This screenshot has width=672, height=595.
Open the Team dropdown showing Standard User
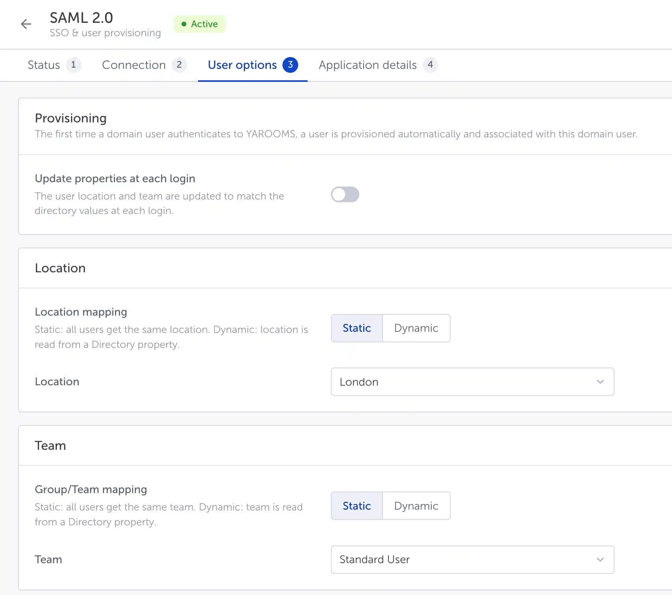[473, 560]
